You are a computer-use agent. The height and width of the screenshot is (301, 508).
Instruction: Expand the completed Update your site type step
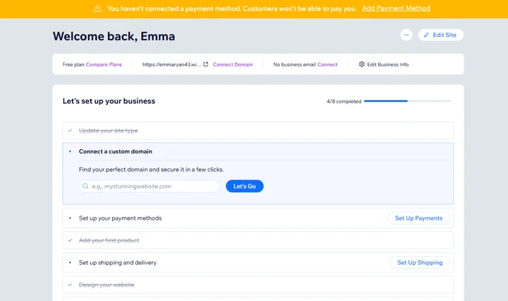258,130
